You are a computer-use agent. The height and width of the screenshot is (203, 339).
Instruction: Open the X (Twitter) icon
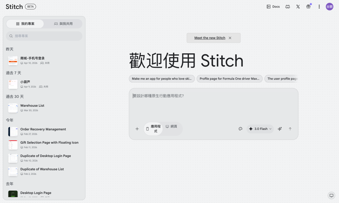click(x=298, y=7)
